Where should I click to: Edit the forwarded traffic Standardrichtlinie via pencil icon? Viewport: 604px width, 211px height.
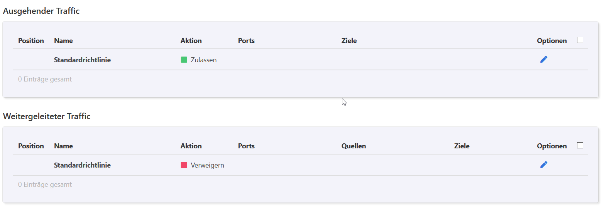coord(544,164)
